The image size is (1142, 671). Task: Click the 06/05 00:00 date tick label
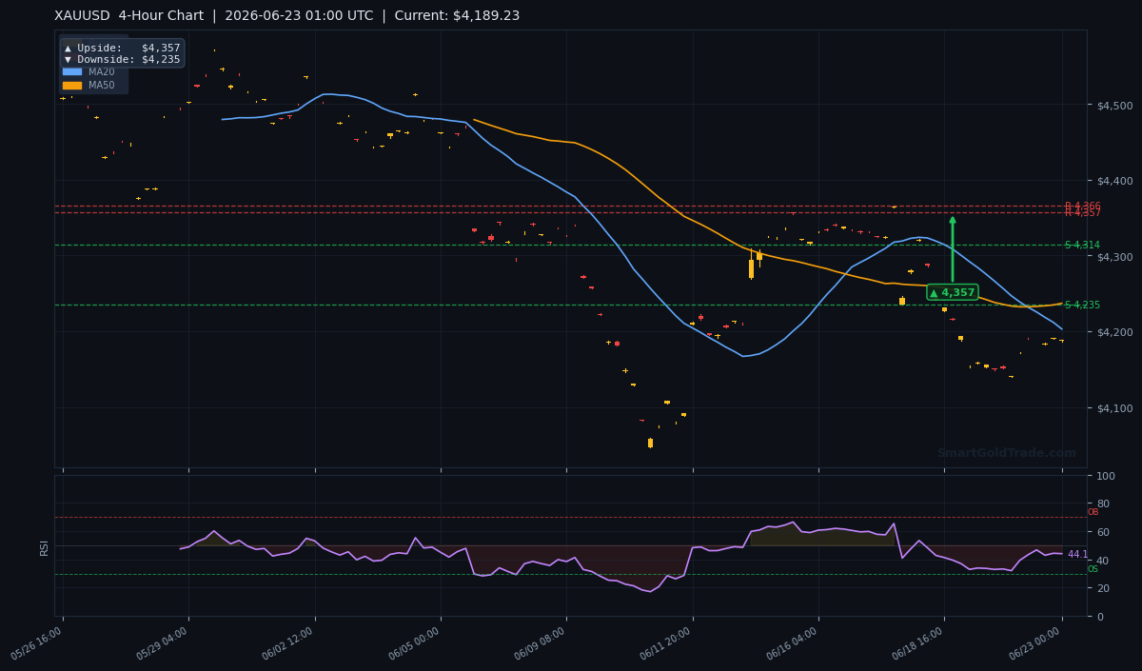click(x=415, y=643)
